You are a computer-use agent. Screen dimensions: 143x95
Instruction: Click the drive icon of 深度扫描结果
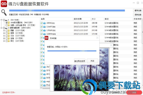(6, 28)
